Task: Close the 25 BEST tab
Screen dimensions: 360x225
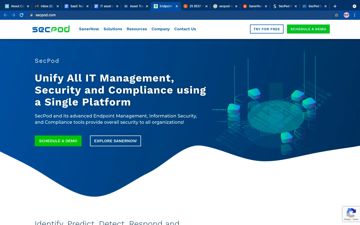Action: 206,6
